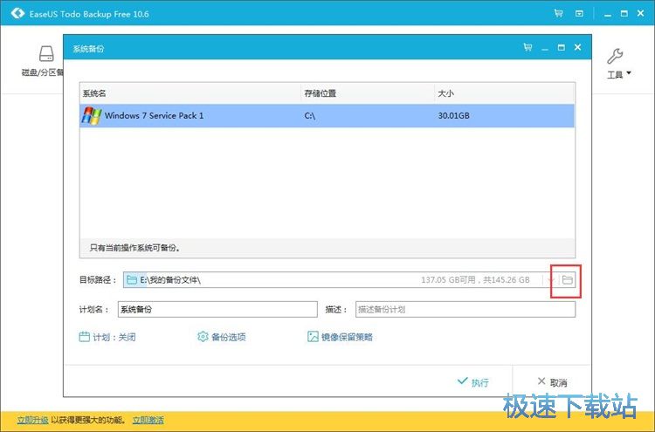Click the Disk/Partition backup drive icon
655x432 pixels.
point(45,54)
